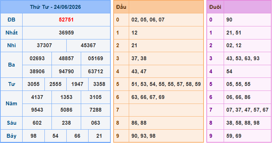Click the Năm prize number 5086
272x143 pixels.
(x=66, y=110)
